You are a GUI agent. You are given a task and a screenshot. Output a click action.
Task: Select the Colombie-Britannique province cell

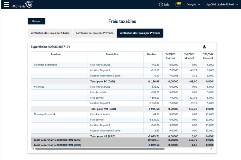point(46,65)
